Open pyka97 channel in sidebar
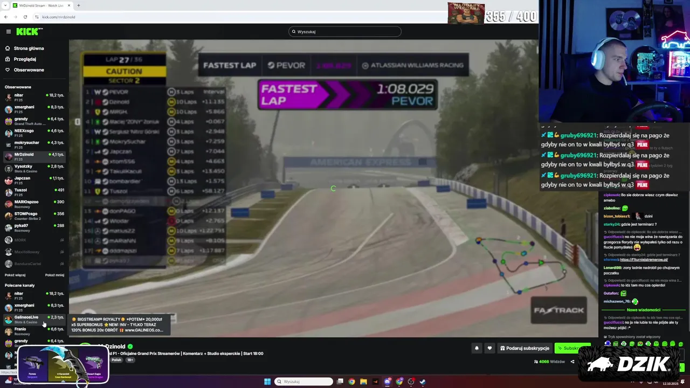690x388 pixels. 34,228
